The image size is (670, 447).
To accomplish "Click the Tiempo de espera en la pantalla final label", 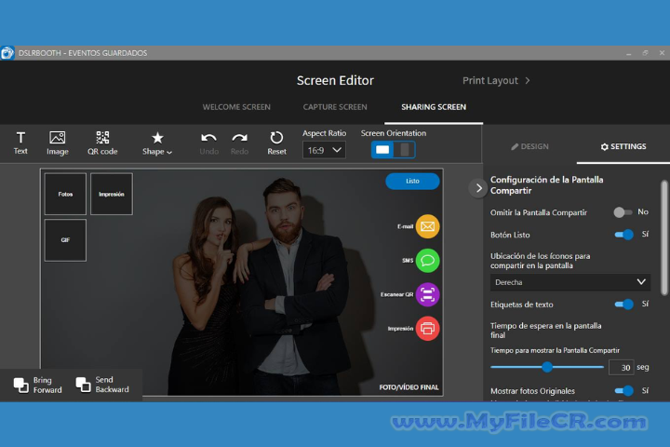I will click(545, 331).
